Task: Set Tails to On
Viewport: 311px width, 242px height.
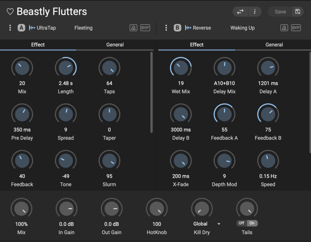Action: point(252,223)
